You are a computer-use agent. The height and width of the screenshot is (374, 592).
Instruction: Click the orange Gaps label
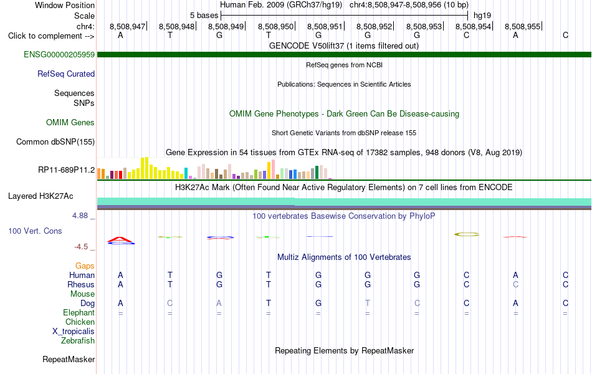tap(85, 266)
